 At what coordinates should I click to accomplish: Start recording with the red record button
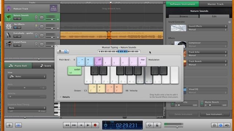click(x=95, y=125)
